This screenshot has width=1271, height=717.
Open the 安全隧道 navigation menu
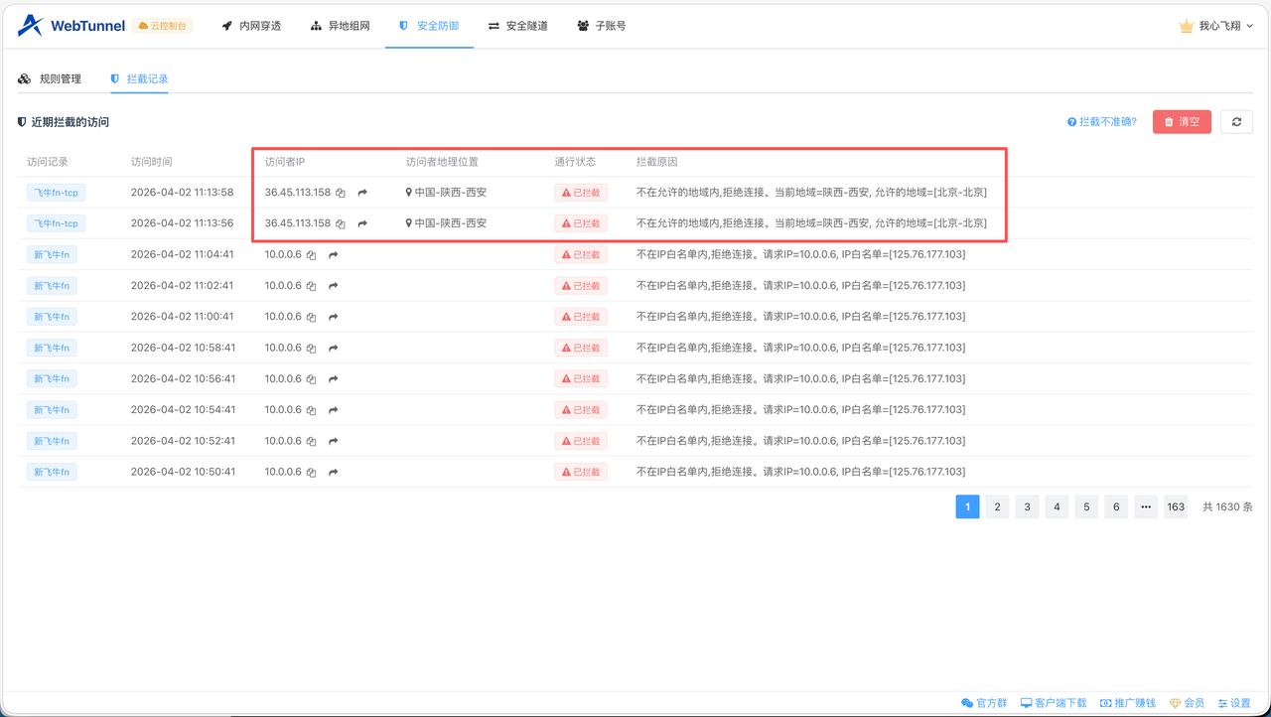(x=518, y=26)
